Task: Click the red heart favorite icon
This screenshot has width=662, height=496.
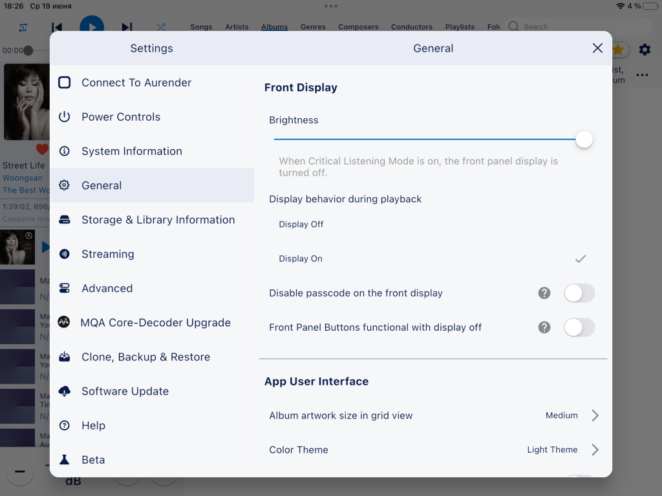Action: click(42, 149)
